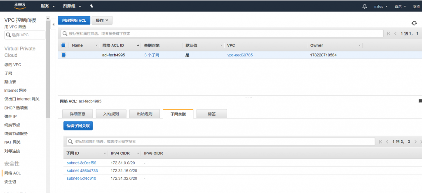Screen dimensions: 422x193
Task: Click the AWS logo home icon
Action: coord(20,6)
